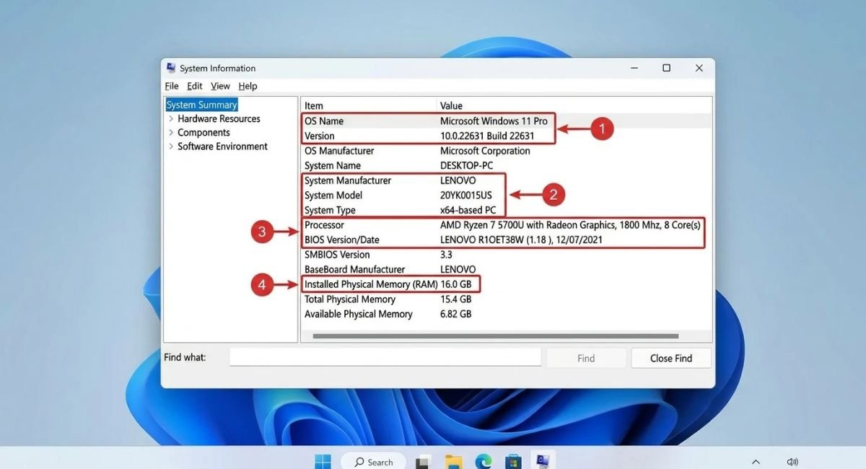Viewport: 866px width, 469px height.
Task: Click the Close Find button
Action: [x=671, y=358]
